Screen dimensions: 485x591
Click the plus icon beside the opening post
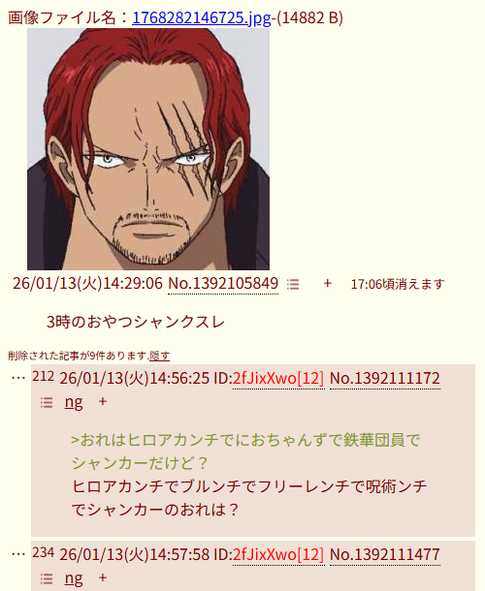tap(327, 284)
